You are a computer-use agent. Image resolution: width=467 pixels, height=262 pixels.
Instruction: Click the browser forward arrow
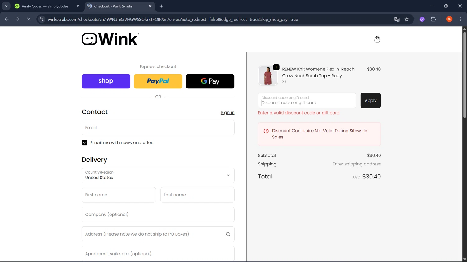(17, 19)
